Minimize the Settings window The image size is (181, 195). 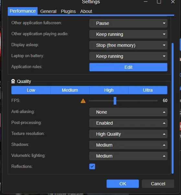pos(146,2)
